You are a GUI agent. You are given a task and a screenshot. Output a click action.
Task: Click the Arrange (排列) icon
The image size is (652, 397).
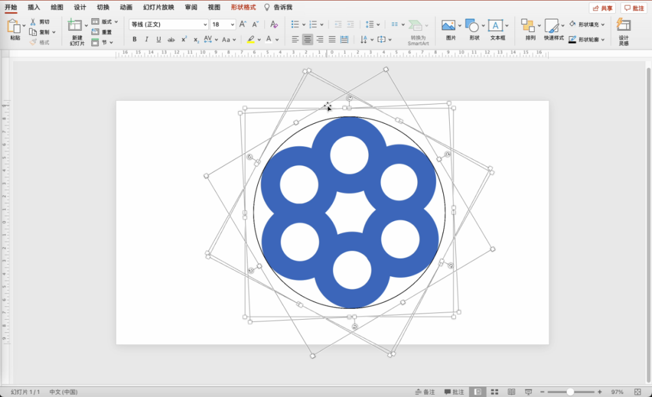coord(528,25)
